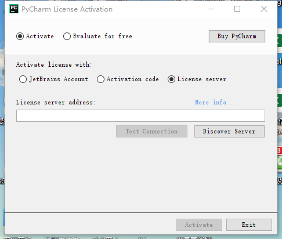Click the bottom Activate button
The height and width of the screenshot is (239, 282).
pyautogui.click(x=199, y=224)
